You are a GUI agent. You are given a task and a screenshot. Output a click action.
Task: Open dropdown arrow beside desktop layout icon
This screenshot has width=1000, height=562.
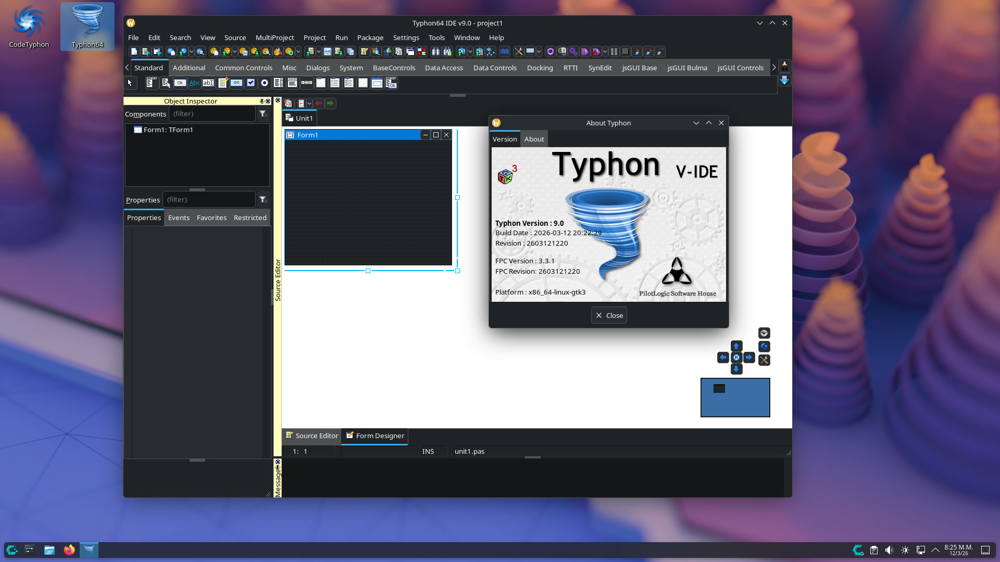pyautogui.click(x=539, y=52)
